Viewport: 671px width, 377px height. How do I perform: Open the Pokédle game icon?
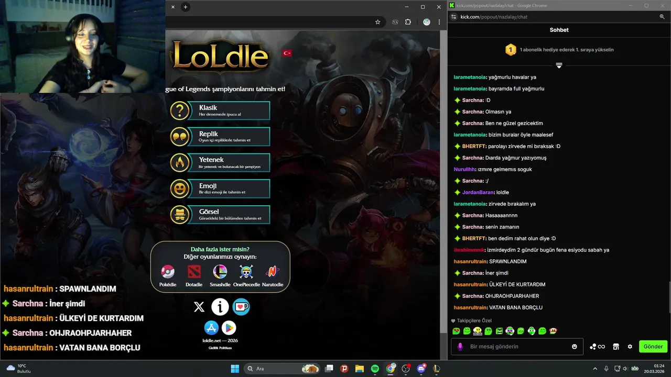tap(167, 272)
